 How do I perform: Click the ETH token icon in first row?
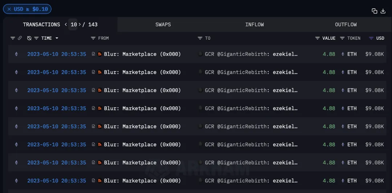pyautogui.click(x=343, y=54)
